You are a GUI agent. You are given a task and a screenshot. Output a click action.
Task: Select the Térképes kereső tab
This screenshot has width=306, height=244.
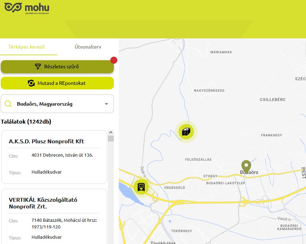[26, 47]
